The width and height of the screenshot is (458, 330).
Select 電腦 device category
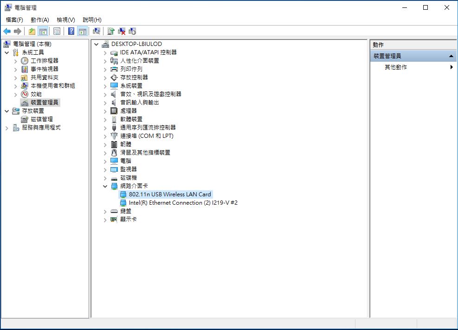pyautogui.click(x=126, y=161)
